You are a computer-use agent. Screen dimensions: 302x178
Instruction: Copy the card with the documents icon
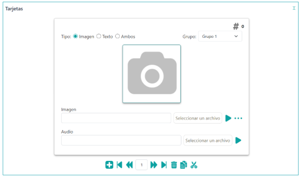click(183, 165)
